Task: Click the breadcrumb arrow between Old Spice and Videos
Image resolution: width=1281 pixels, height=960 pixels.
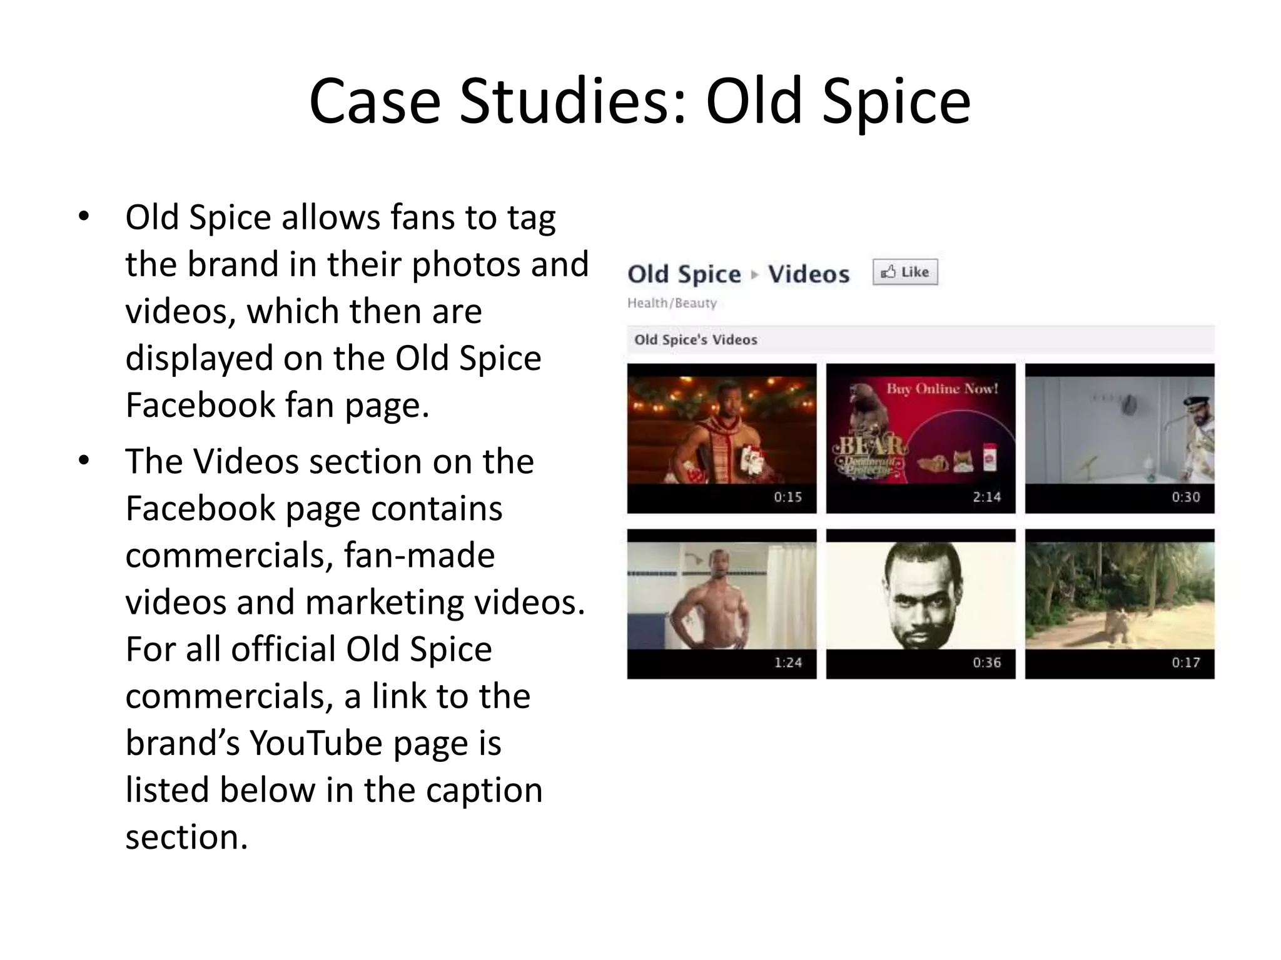Action: click(x=755, y=274)
